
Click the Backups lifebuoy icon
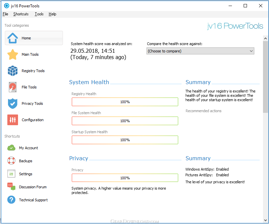pos(11,161)
